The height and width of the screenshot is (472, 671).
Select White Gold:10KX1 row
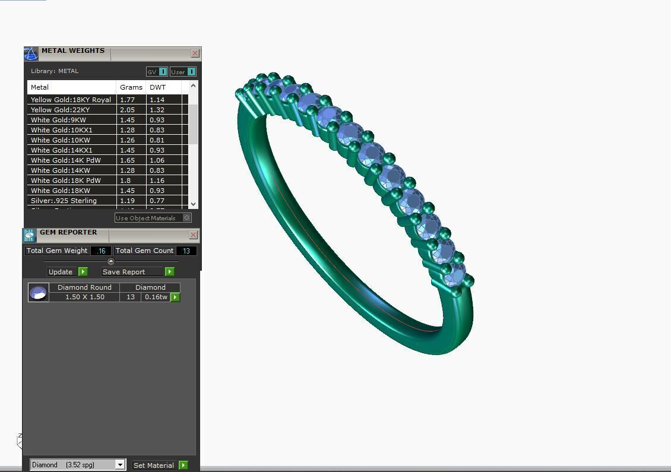pyautogui.click(x=108, y=129)
